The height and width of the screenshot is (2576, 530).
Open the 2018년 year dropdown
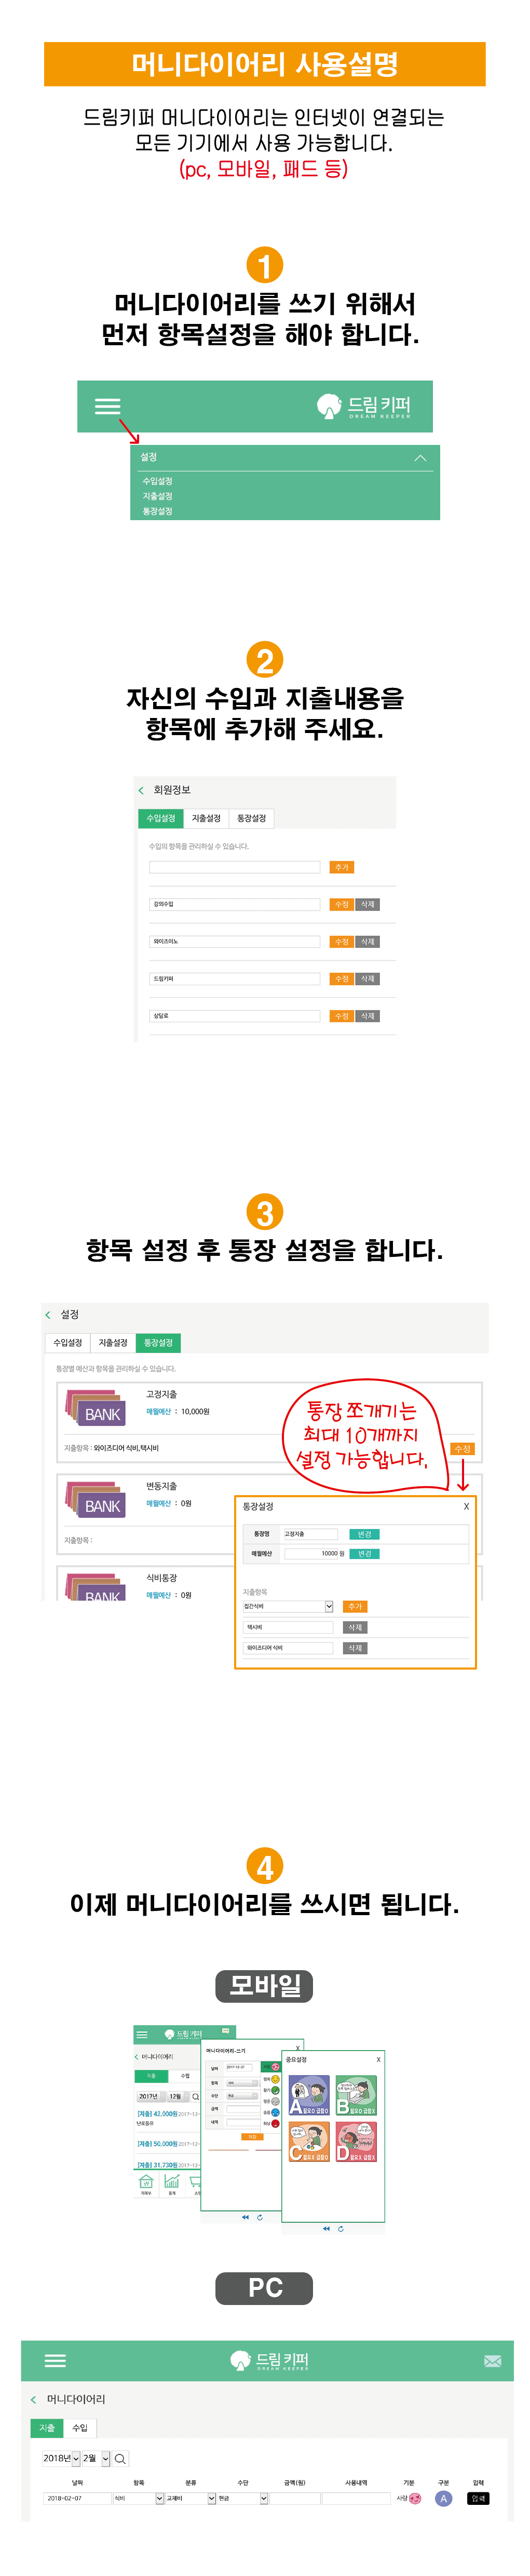pyautogui.click(x=61, y=2458)
